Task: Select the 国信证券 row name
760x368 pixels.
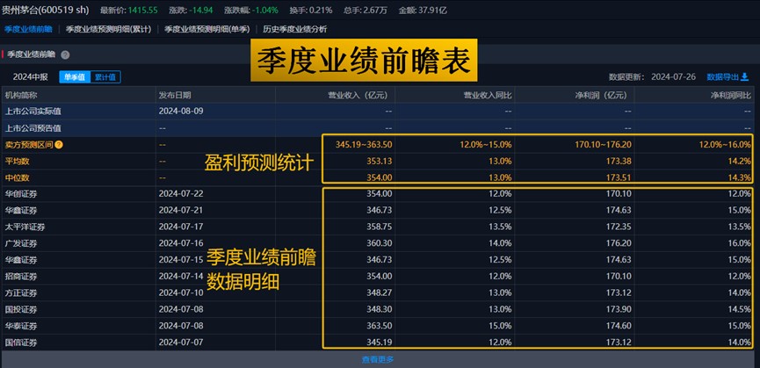Action: pos(21,343)
